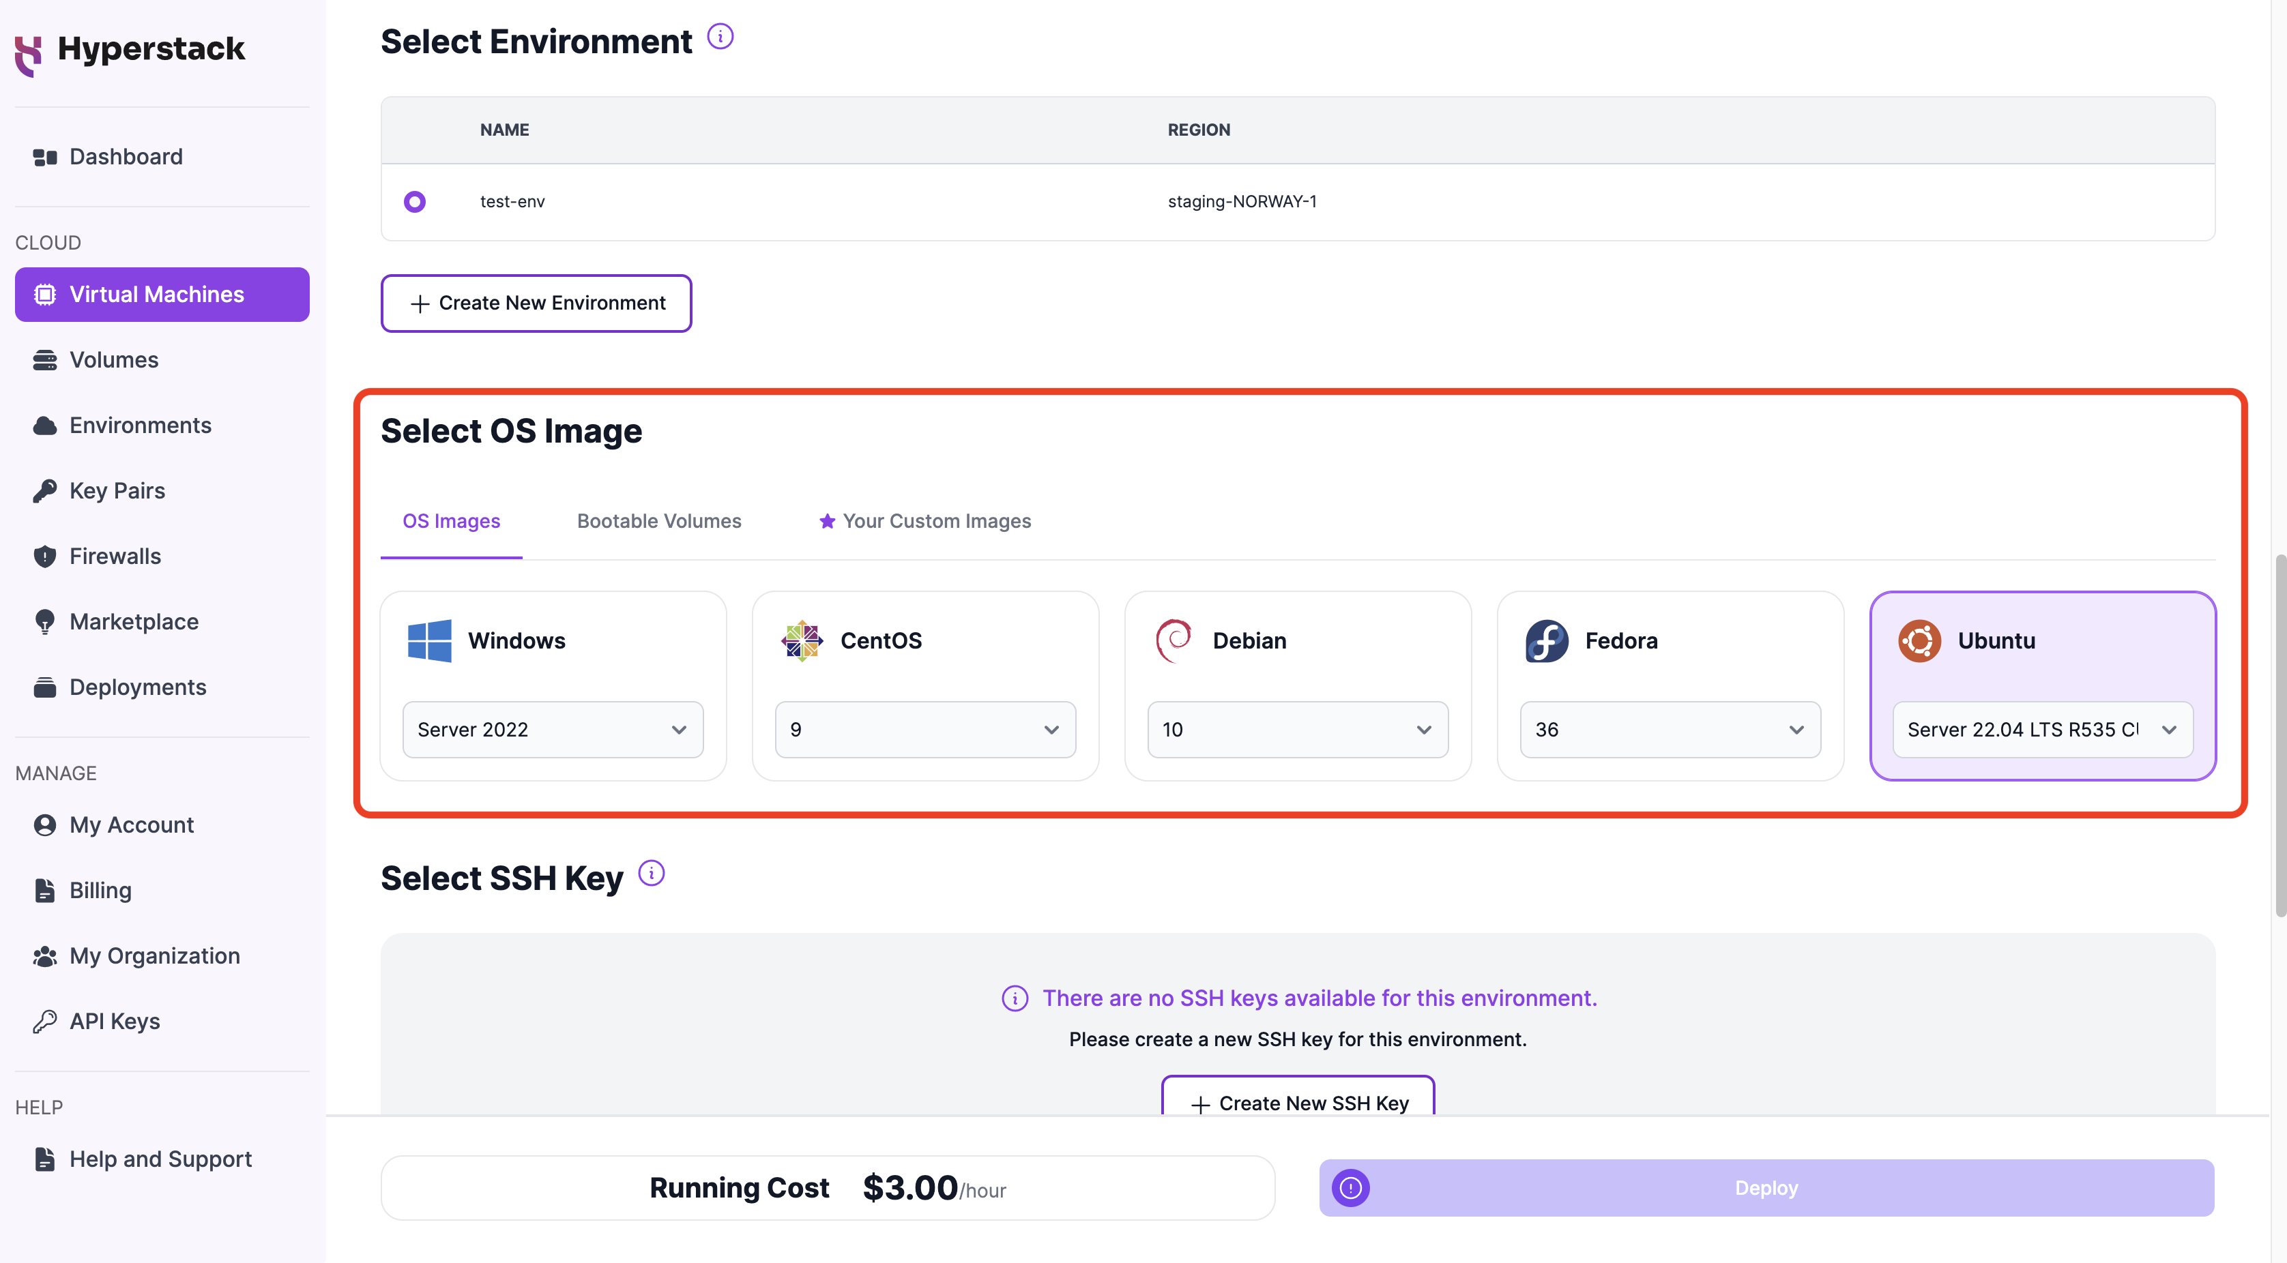Click the info icon beside no SSH keys message

[x=1015, y=998]
